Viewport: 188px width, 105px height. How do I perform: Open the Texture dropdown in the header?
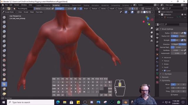click(x=95, y=8)
